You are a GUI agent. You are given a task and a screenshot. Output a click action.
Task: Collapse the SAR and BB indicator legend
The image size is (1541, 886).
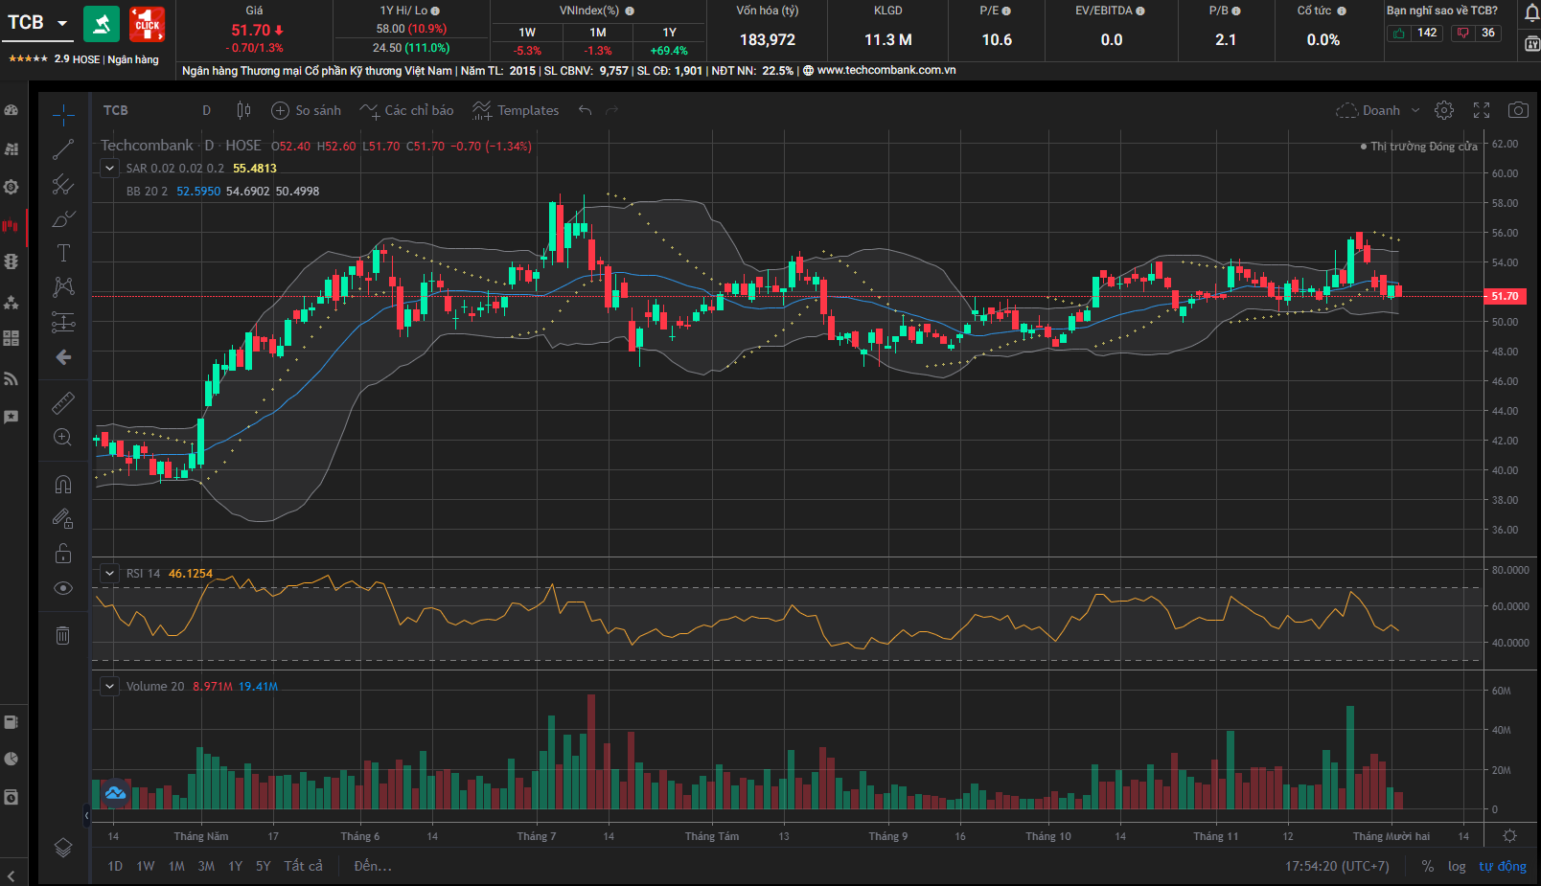click(x=110, y=168)
